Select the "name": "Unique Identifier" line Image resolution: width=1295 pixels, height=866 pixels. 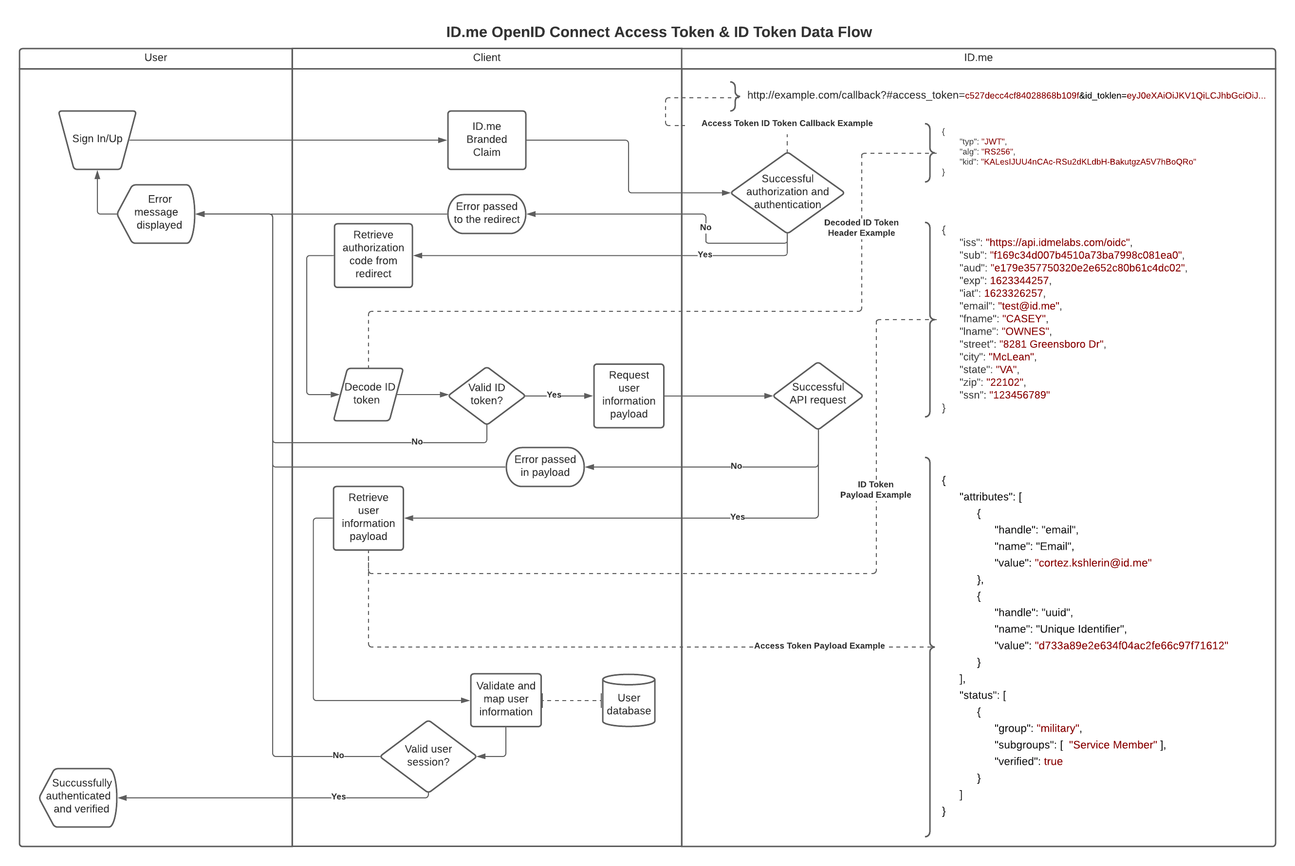pyautogui.click(x=1060, y=629)
